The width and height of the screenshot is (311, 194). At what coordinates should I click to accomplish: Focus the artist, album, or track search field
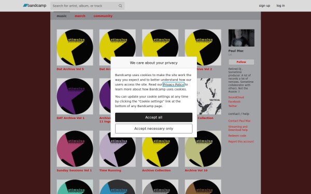pyautogui.click(x=87, y=6)
